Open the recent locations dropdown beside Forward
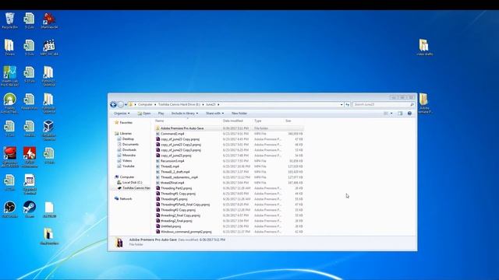The image size is (499, 280). click(126, 104)
